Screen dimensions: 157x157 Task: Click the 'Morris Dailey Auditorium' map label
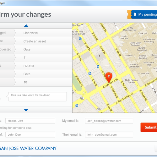click(x=135, y=44)
